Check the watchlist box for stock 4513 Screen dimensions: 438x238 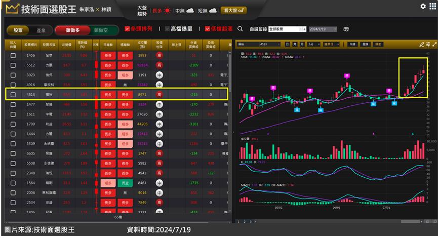pos(13,94)
